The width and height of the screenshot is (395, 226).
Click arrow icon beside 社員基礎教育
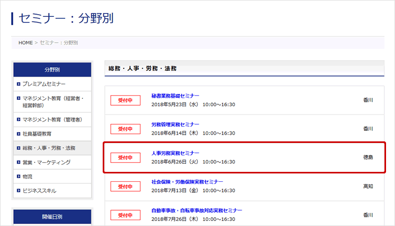point(18,134)
